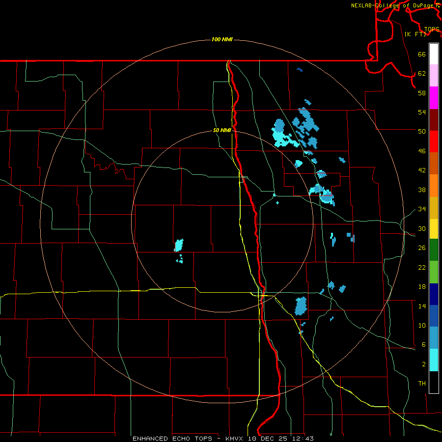Viewport: 442px width, 442px height.
Task: Click the 50 legend value
Action: (422, 132)
